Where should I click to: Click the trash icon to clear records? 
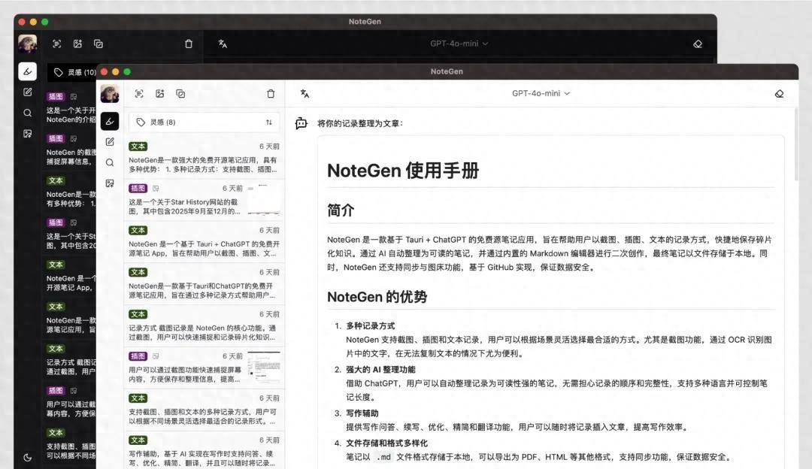click(271, 93)
